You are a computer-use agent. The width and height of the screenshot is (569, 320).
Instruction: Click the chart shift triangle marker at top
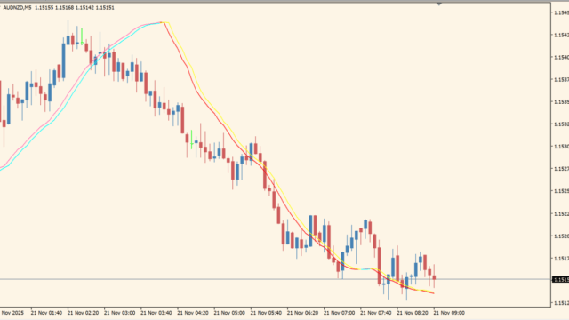point(438,4)
